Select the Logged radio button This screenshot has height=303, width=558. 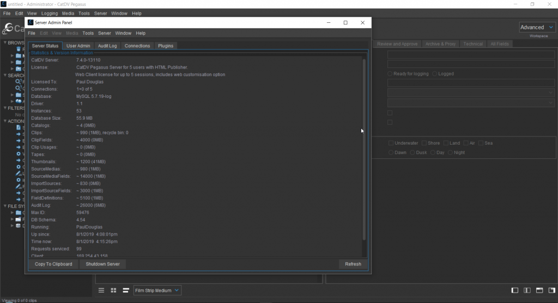434,73
